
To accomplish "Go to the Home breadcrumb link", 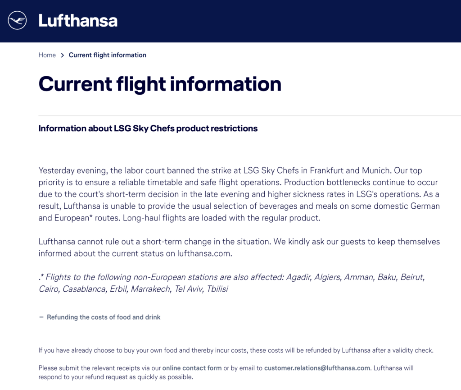I will pyautogui.click(x=47, y=55).
